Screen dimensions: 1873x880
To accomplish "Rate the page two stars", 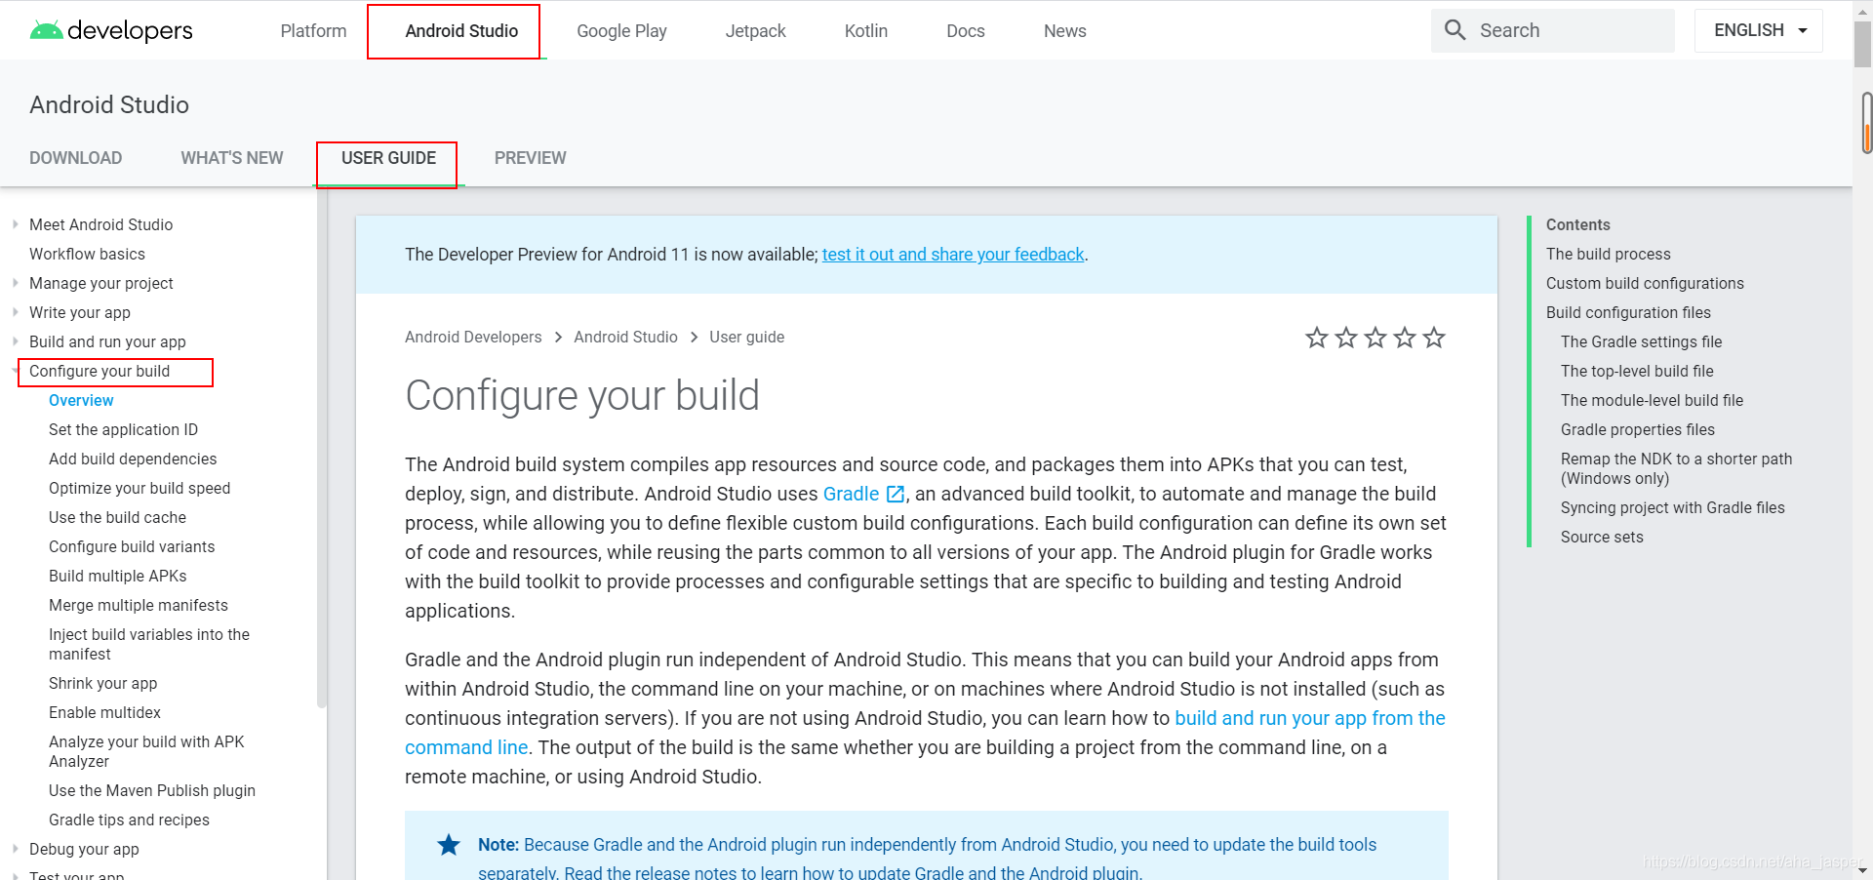I will point(1346,338).
